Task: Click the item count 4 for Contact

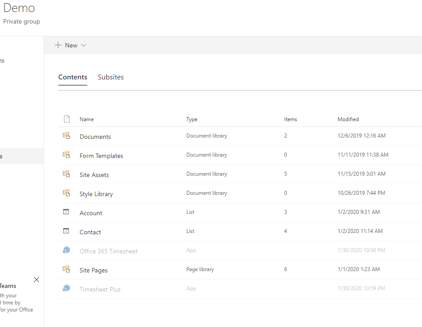Action: pyautogui.click(x=285, y=231)
